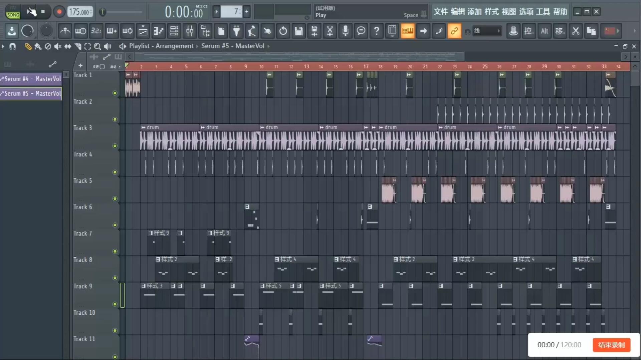The height and width of the screenshot is (360, 641).
Task: Open the 样式 menu
Action: pos(491,12)
